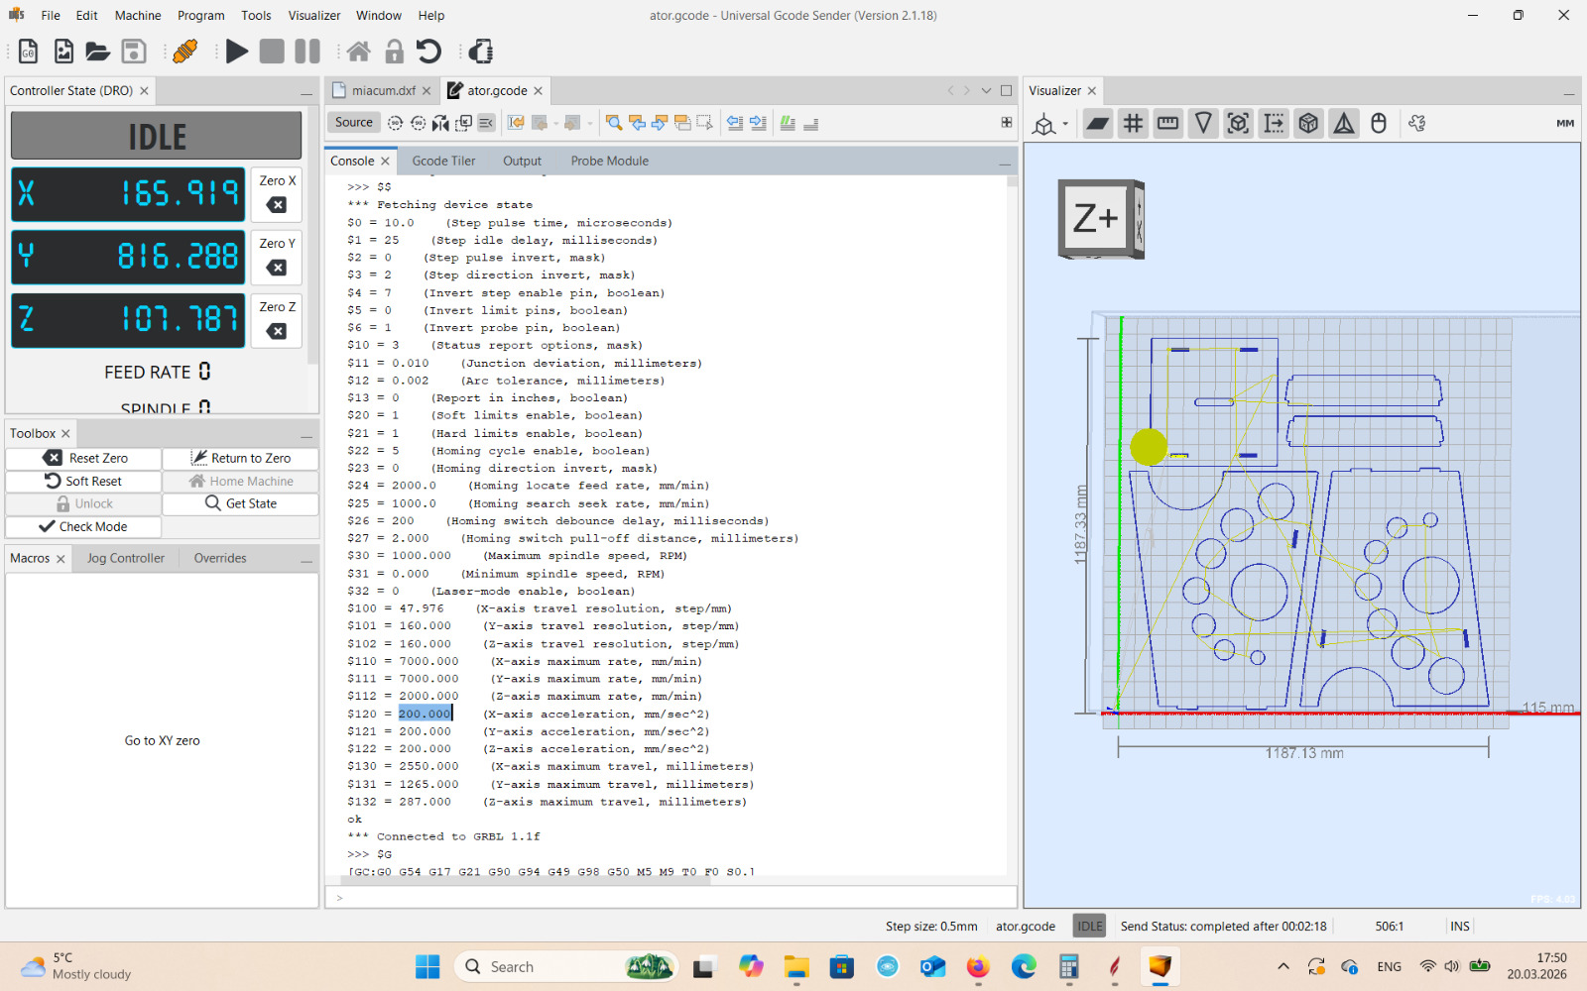Click the shift line left icon
The height and width of the screenshot is (991, 1587).
coord(735,123)
